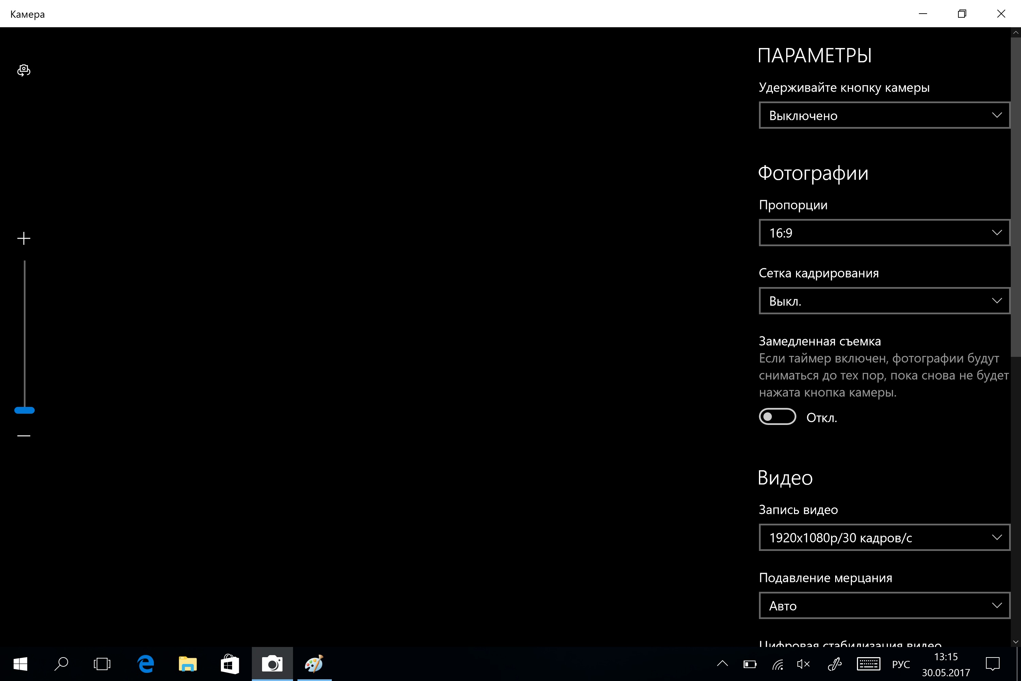
Task: Restore down the Камера window
Action: click(x=962, y=14)
